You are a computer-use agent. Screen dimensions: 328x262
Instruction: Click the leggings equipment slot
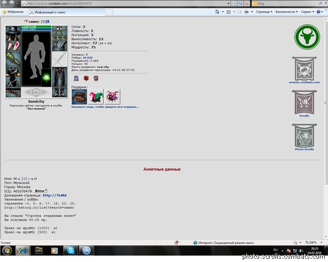60,77
